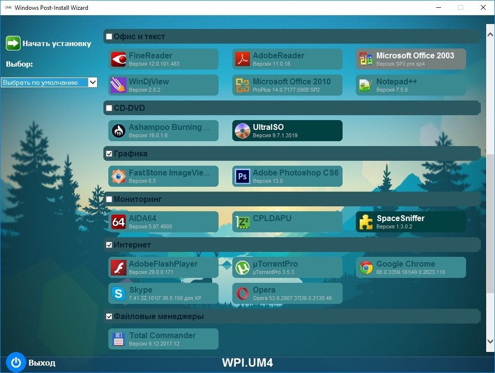Screen dimensions: 495x373
Task: Select Adobe Photoshop CS6 entry
Action: pyautogui.click(x=287, y=176)
